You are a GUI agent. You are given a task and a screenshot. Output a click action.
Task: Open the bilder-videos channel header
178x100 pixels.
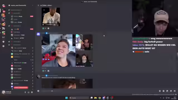click(x=47, y=5)
